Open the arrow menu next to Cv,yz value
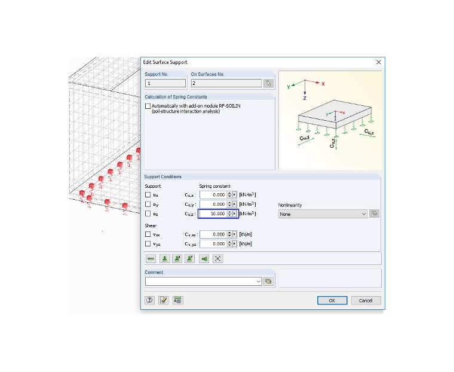 click(x=235, y=244)
